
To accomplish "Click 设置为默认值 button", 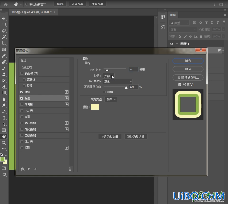I will click(x=110, y=137).
